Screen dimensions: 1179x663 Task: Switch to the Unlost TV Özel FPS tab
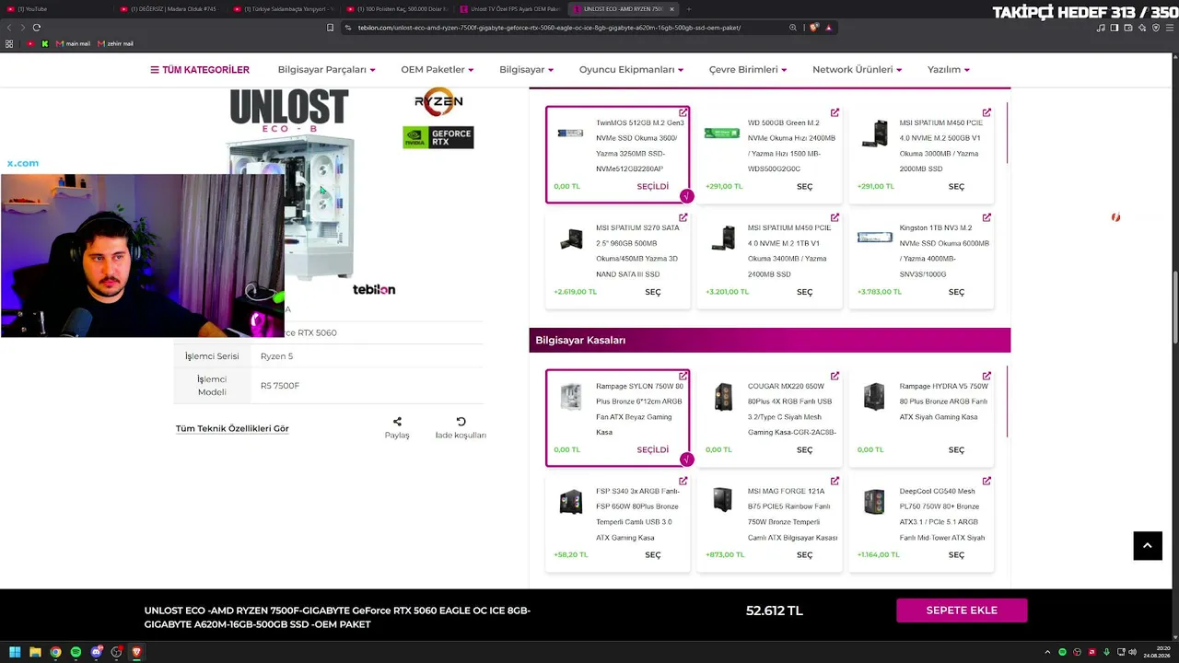pyautogui.click(x=510, y=9)
